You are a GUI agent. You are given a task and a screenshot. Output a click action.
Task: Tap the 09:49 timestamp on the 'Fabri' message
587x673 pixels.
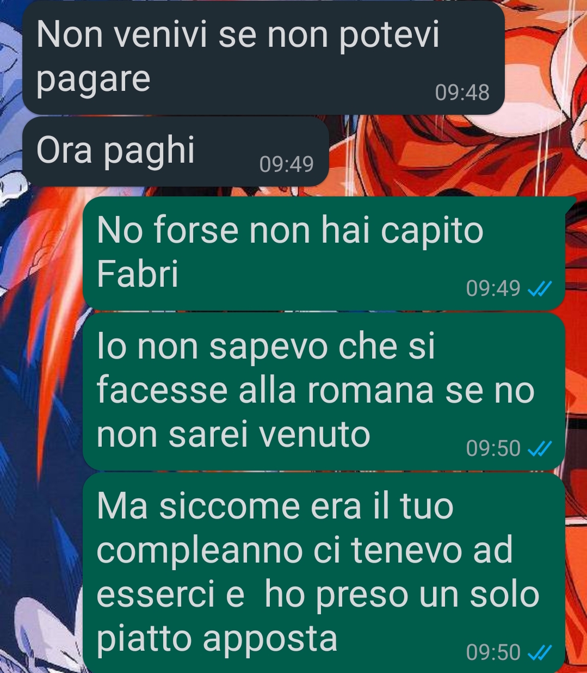(x=493, y=288)
